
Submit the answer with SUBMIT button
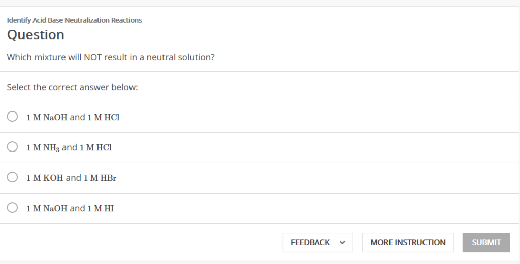click(486, 243)
